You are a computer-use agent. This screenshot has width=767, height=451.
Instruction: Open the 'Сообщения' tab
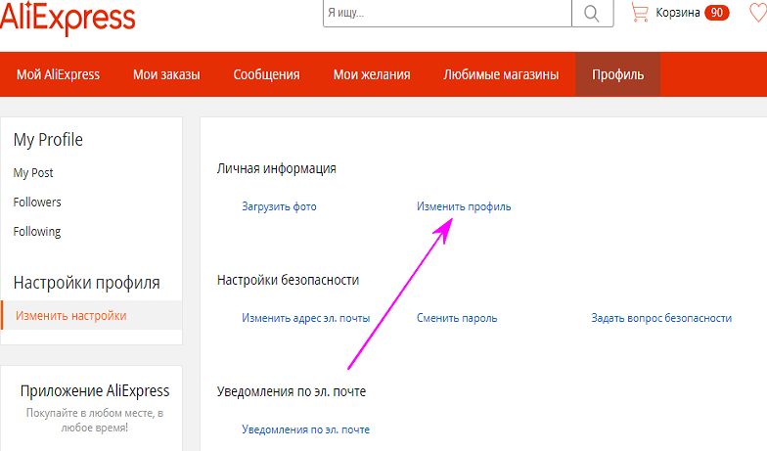(x=266, y=74)
